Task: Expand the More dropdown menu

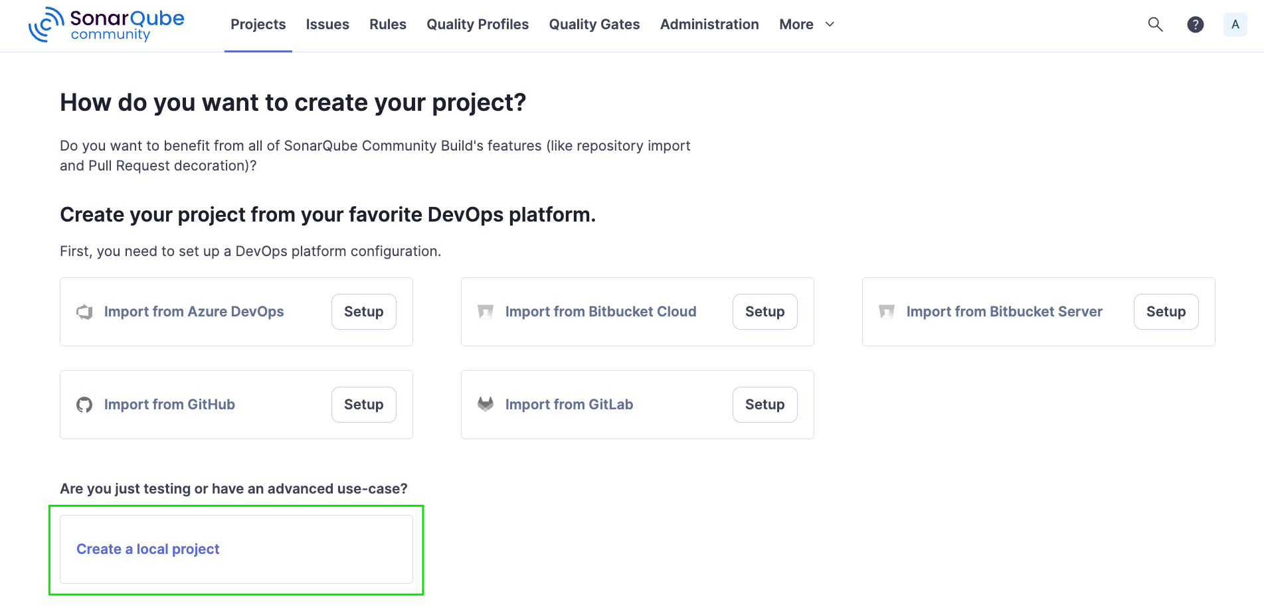Action: tap(807, 25)
